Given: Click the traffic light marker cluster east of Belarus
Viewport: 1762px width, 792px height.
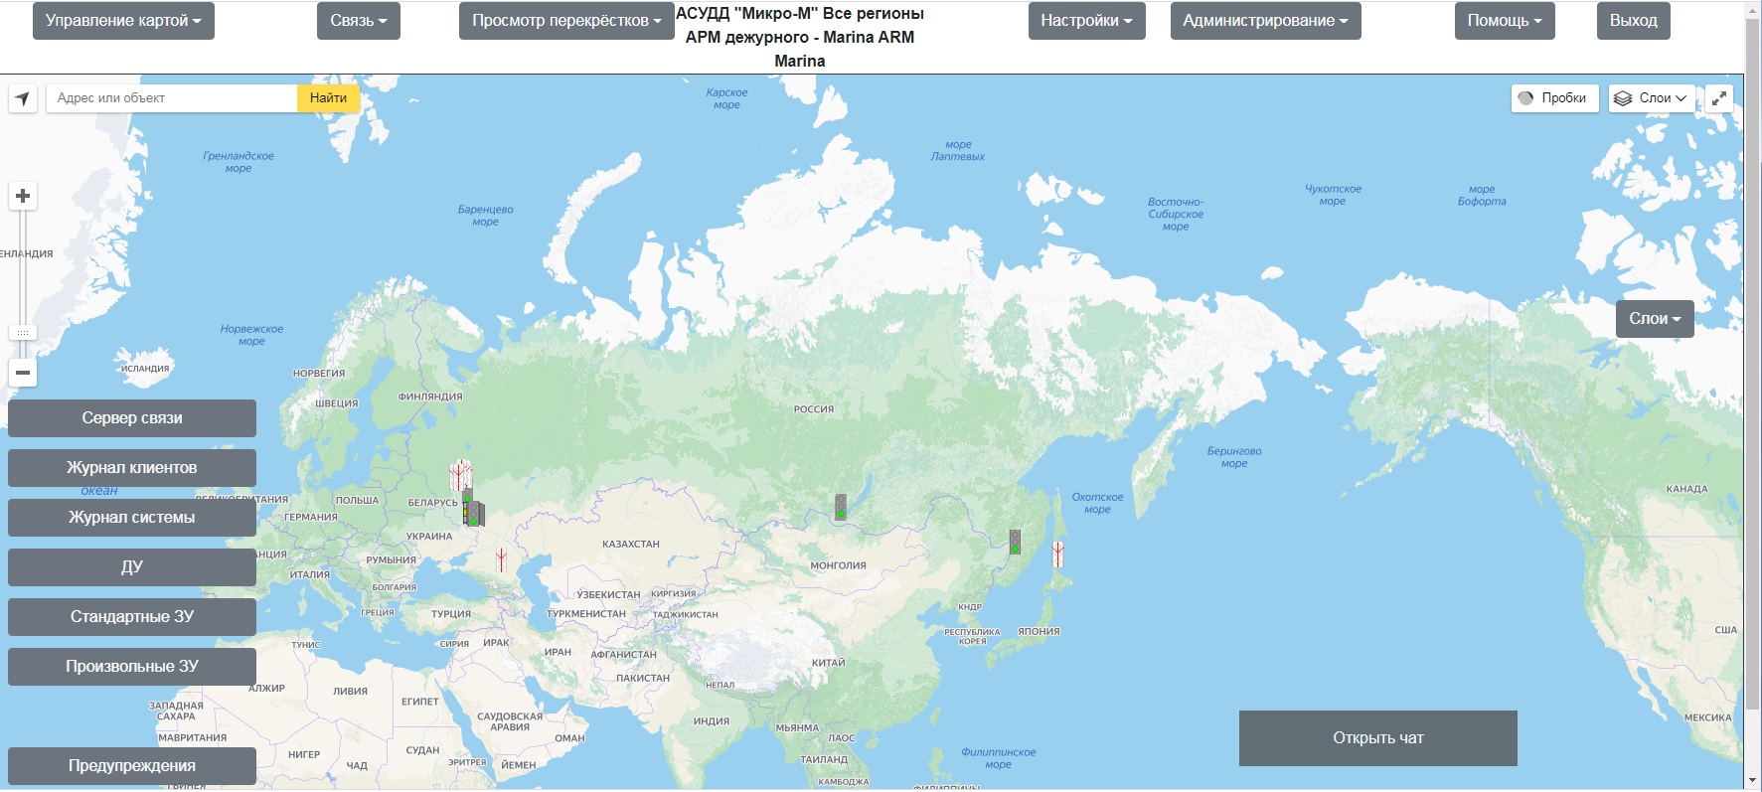Looking at the screenshot, I should pos(473,511).
